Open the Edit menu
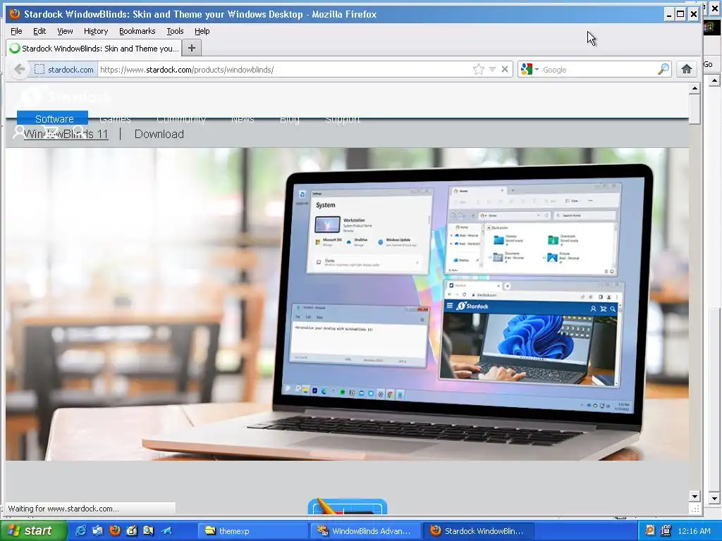Viewport: 722px width, 541px height. (39, 31)
